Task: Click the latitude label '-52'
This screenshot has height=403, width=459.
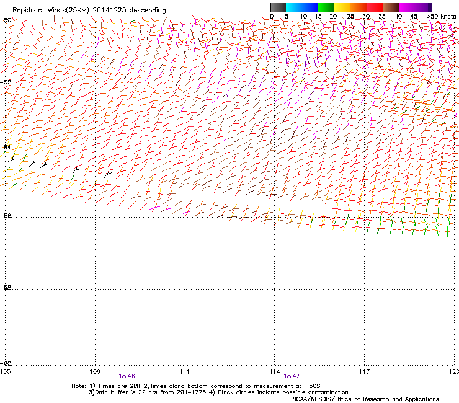Action: pos(6,82)
